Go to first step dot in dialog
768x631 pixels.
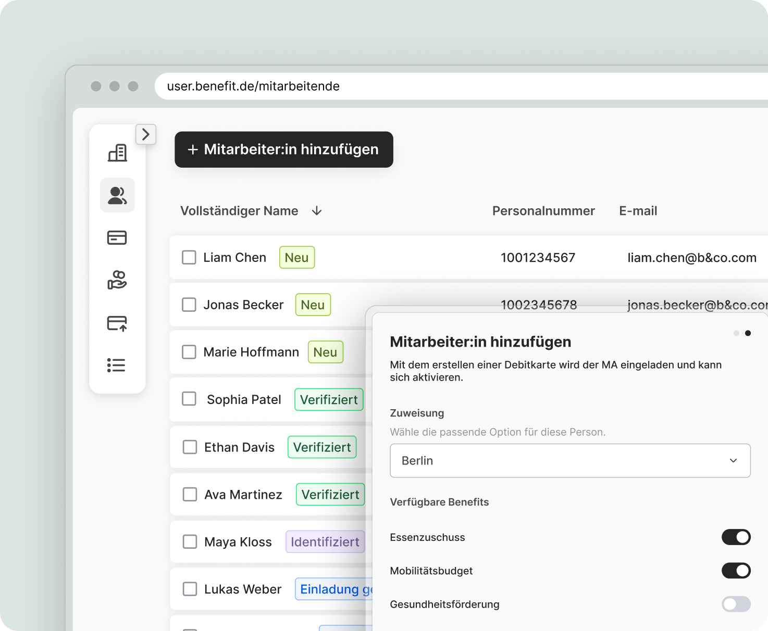pyautogui.click(x=736, y=333)
